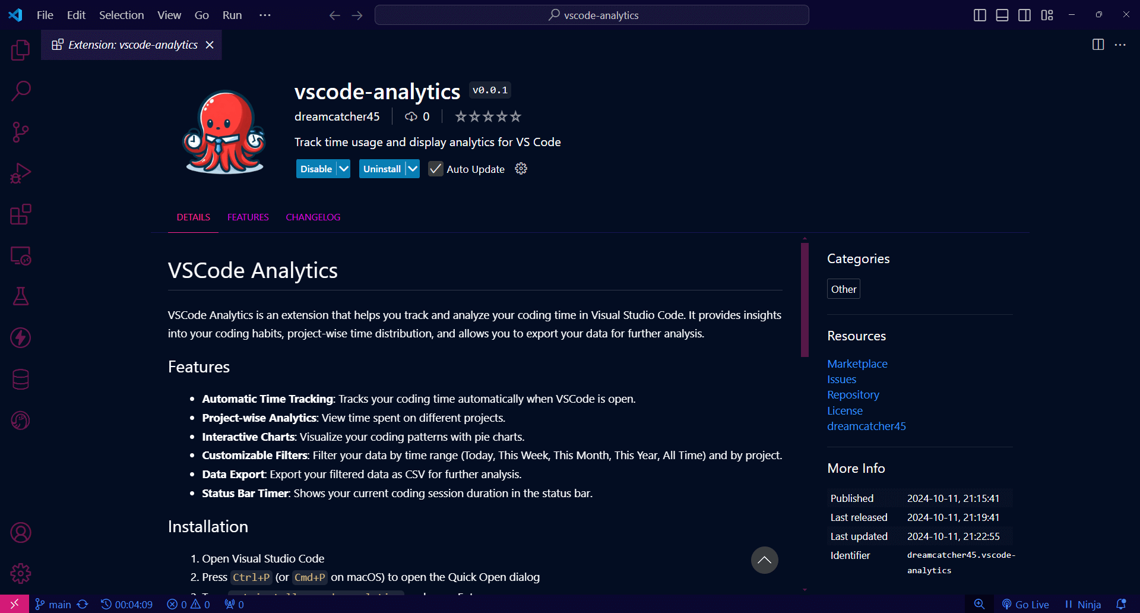Close the Extension: vscode-analytics tab

pos(210,45)
